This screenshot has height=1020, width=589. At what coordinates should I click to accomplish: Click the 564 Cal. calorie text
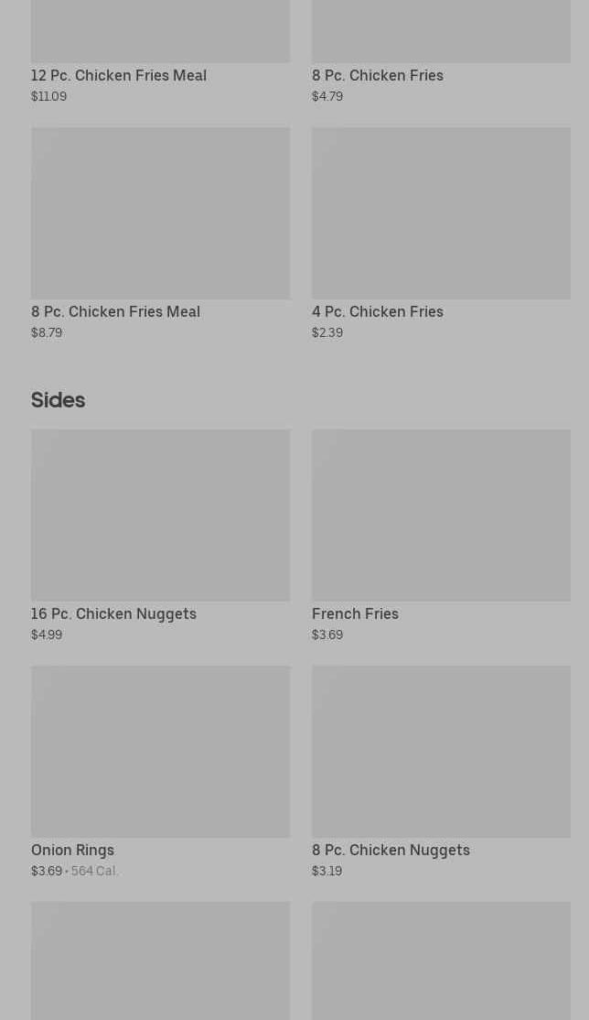pyautogui.click(x=95, y=871)
